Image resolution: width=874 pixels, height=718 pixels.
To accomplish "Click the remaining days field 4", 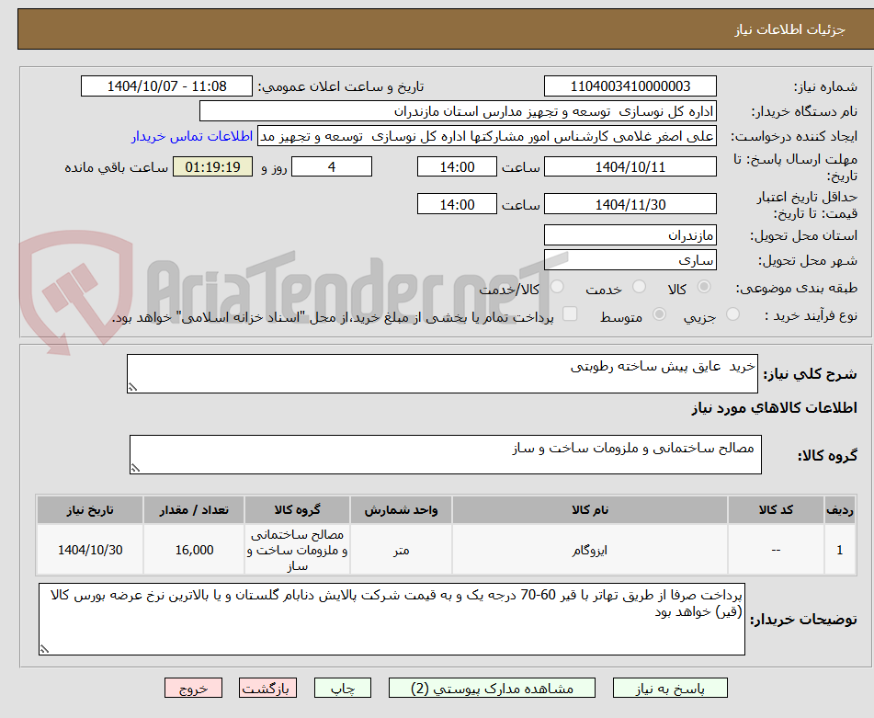I will coord(332,166).
